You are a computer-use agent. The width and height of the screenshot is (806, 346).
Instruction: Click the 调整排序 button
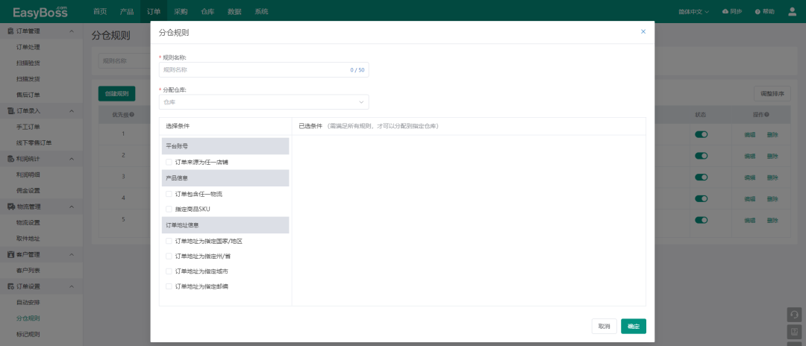772,94
